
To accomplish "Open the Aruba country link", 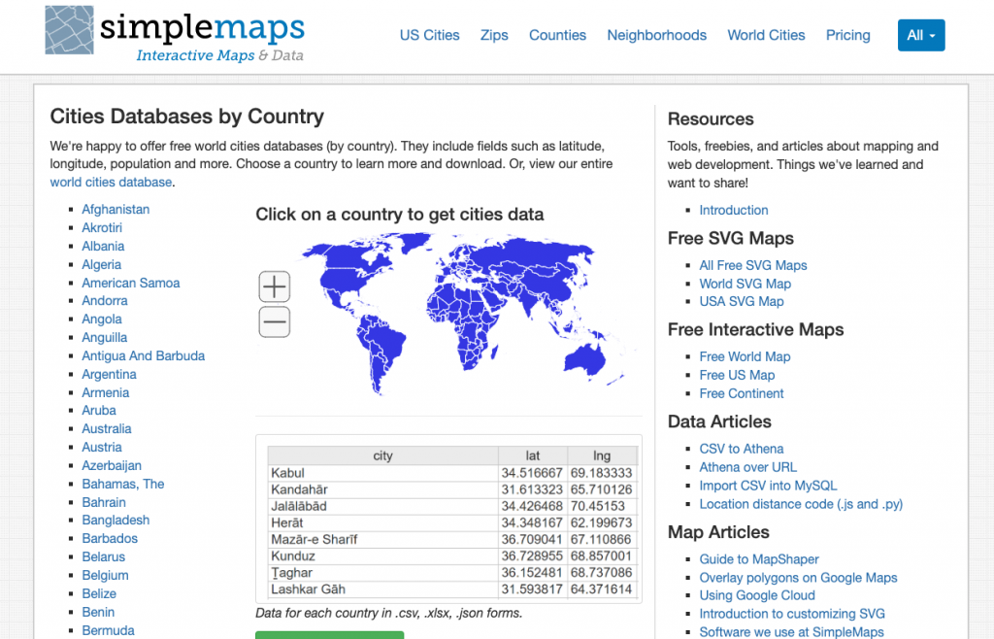I will point(99,410).
